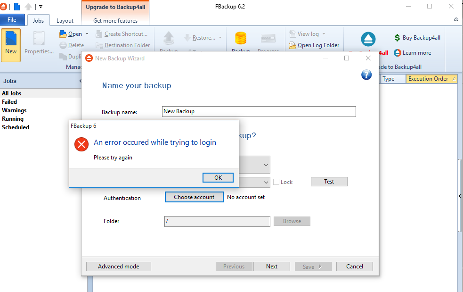The width and height of the screenshot is (463, 292).
Task: Switch to the Layout tab
Action: tap(65, 21)
